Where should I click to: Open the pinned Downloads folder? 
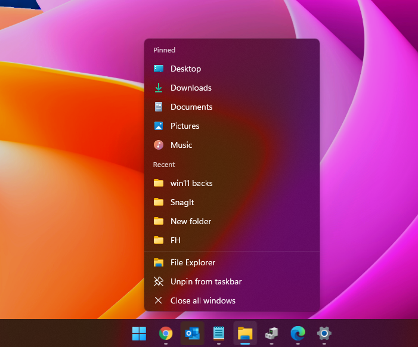point(191,88)
